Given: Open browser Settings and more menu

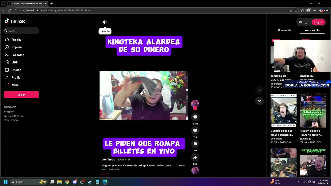Looking at the screenshot, I should click(x=314, y=10).
